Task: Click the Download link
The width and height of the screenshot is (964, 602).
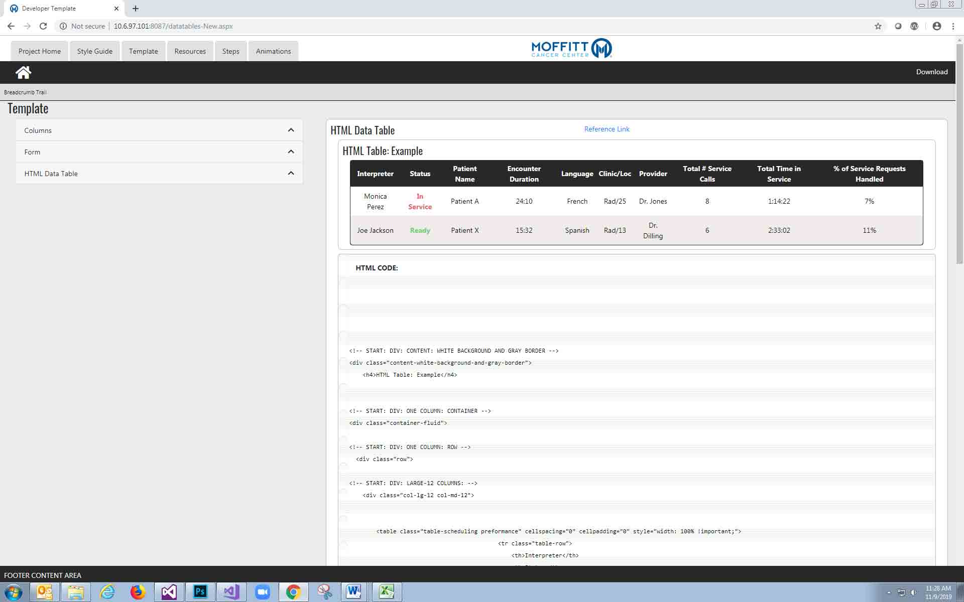Action: click(x=931, y=72)
